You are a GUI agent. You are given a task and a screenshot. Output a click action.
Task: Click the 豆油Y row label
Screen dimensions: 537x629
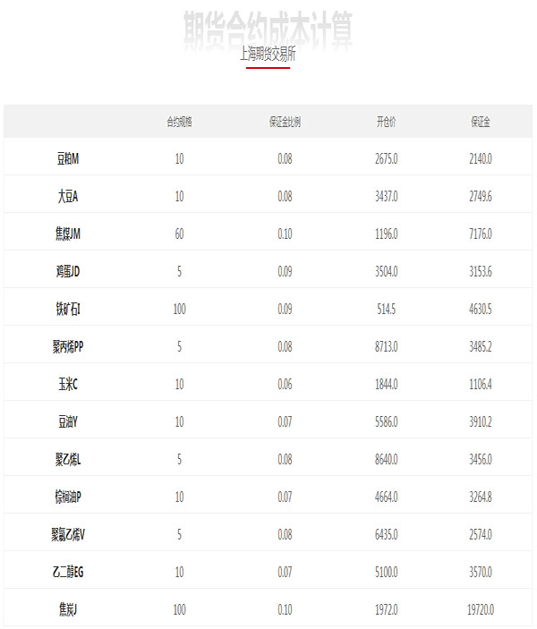[68, 421]
